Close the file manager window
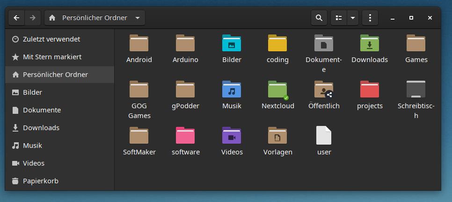Screen dimensions: 452x202 [x=430, y=18]
